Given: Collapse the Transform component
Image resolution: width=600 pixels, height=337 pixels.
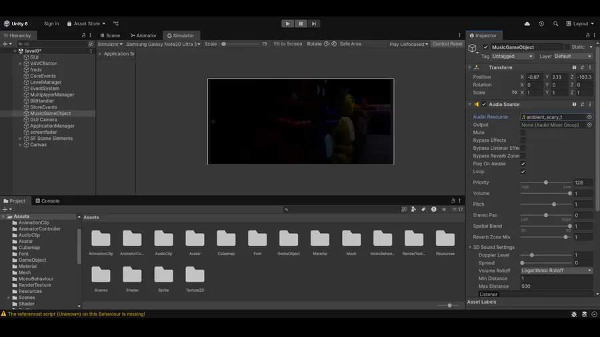Looking at the screenshot, I should pyautogui.click(x=470, y=68).
